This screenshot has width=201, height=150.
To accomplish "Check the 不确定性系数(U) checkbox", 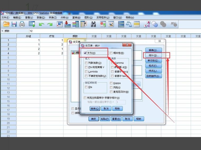I will 86,76.
